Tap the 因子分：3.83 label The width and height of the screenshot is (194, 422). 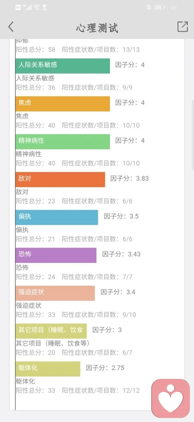pyautogui.click(x=129, y=179)
